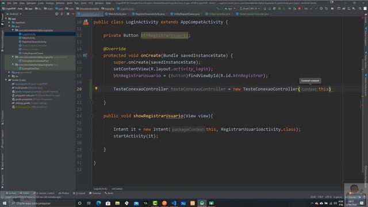Viewport: 368px width, 207px height.
Task: Open the Edit menu
Action: pyautogui.click(x=16, y=3)
